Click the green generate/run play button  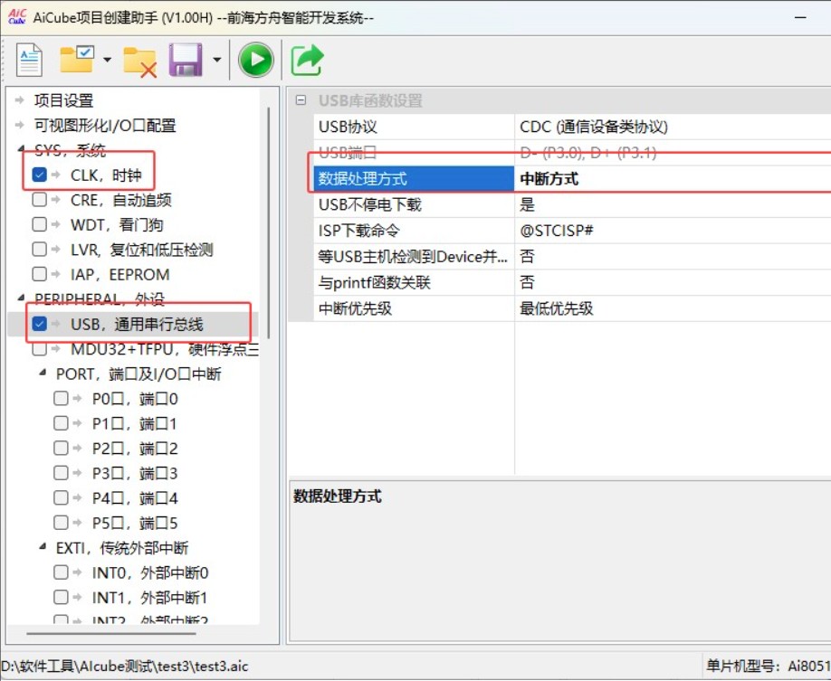[x=256, y=60]
